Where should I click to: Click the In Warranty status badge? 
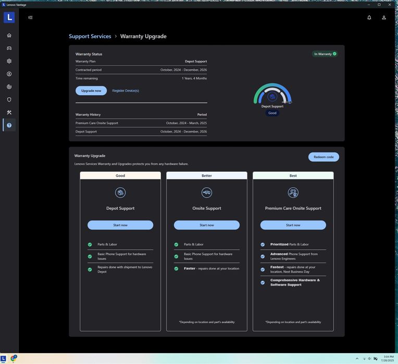(325, 54)
